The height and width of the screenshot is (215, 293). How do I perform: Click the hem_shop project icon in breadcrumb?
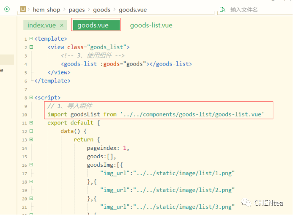pyautogui.click(x=24, y=9)
